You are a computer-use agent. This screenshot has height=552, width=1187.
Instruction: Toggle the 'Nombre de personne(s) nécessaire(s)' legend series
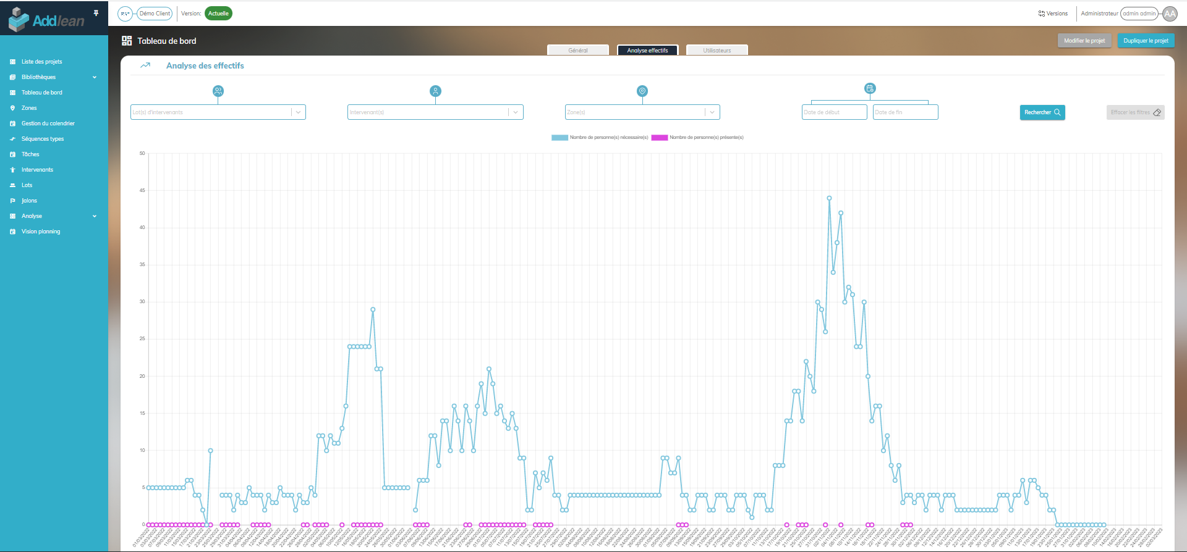[x=608, y=138]
